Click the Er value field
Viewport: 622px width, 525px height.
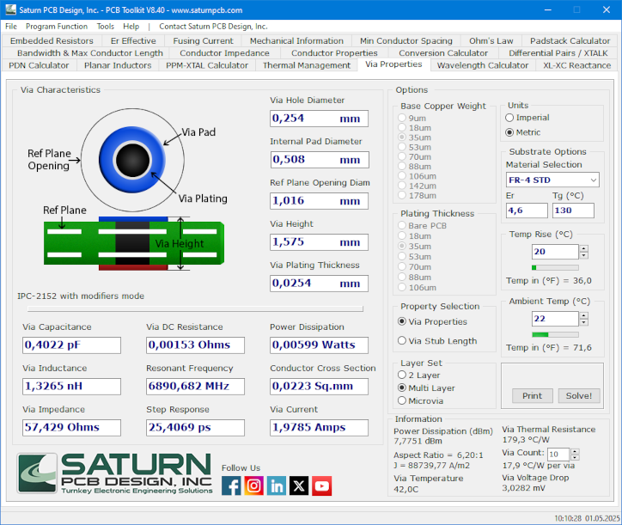point(527,211)
